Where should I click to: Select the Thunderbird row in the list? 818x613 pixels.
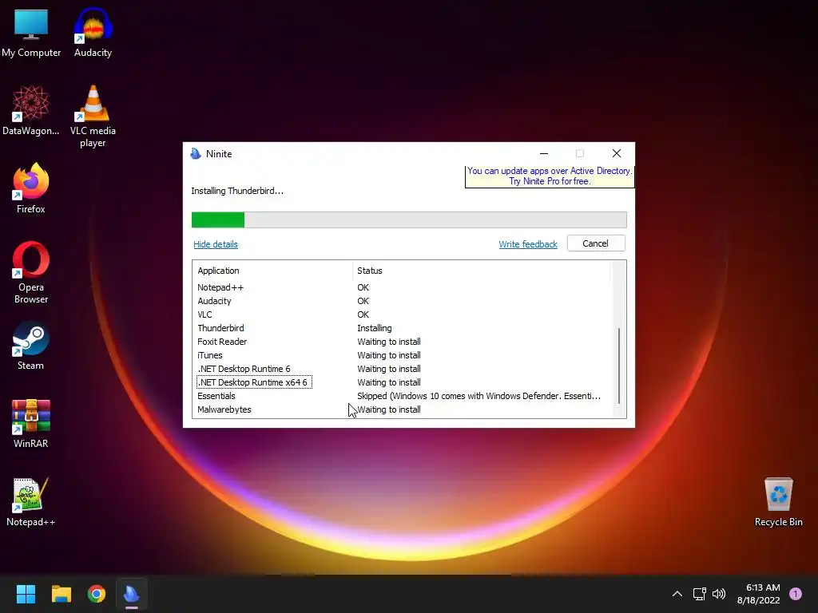pyautogui.click(x=402, y=328)
